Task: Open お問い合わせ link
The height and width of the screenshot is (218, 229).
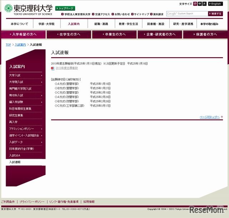Action: pos(122,14)
